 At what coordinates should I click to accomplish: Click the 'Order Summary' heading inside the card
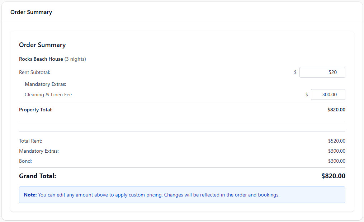42,45
